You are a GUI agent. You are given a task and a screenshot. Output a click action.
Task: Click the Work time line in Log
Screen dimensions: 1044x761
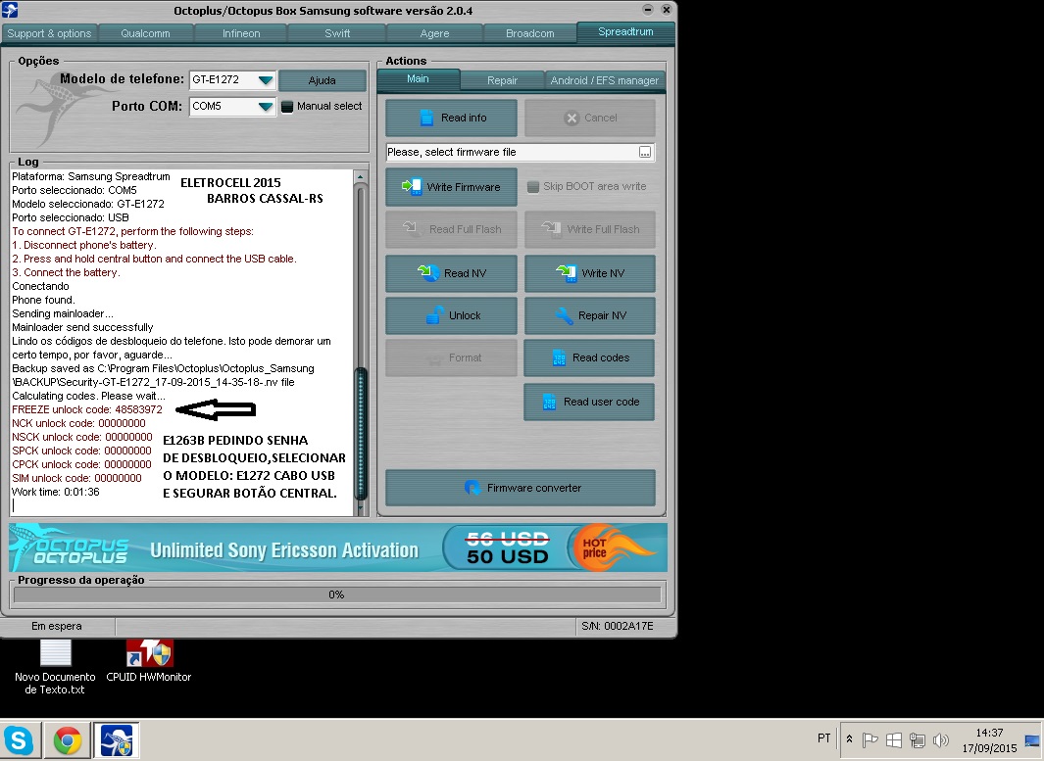pyautogui.click(x=56, y=493)
